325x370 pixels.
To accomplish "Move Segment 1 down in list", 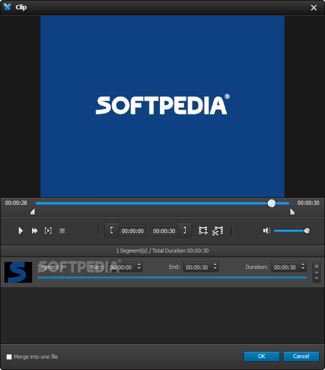I will pyautogui.click(x=317, y=278).
